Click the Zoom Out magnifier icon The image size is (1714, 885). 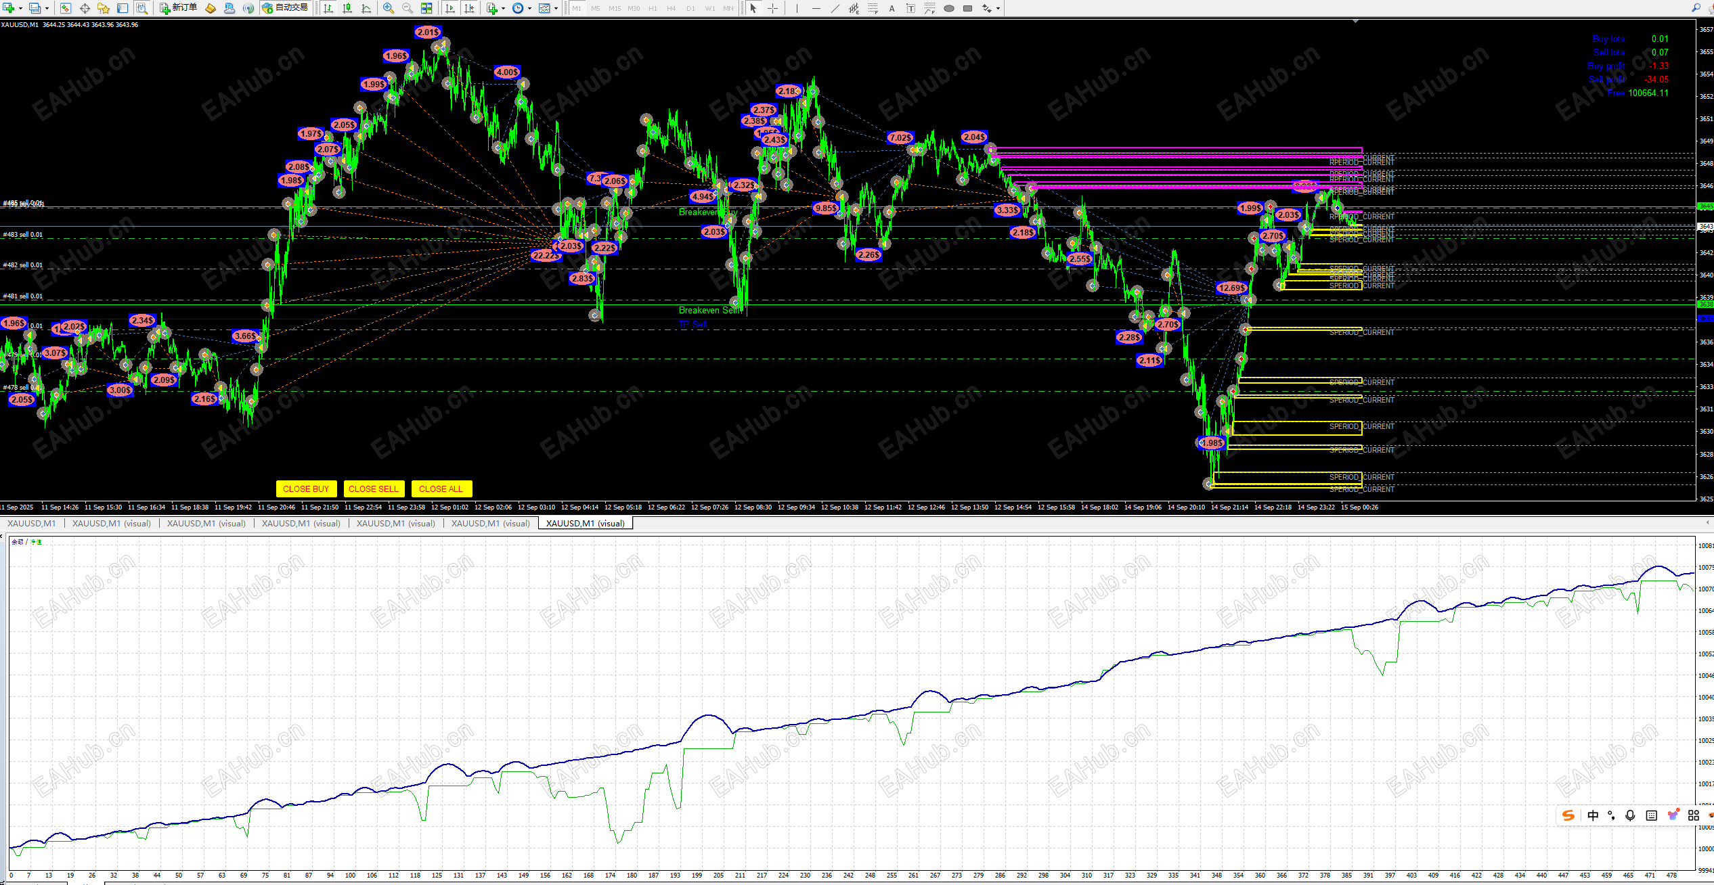[407, 8]
